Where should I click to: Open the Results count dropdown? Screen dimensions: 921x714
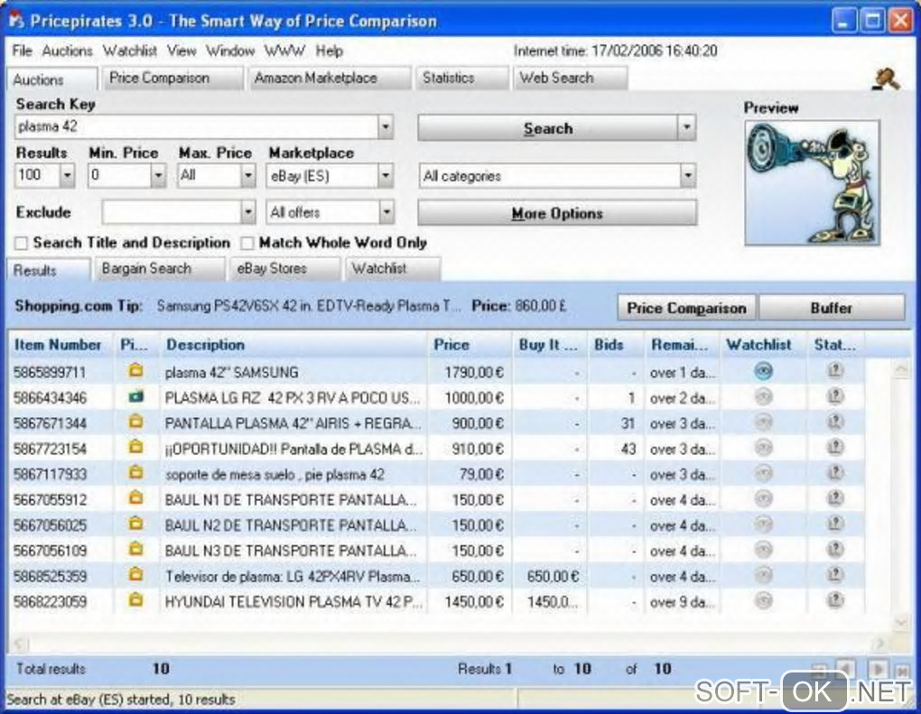pos(67,177)
